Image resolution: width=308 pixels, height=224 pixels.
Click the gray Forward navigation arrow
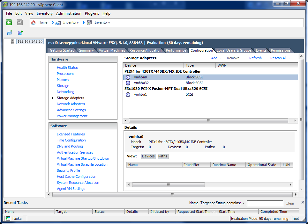[x=20, y=22]
